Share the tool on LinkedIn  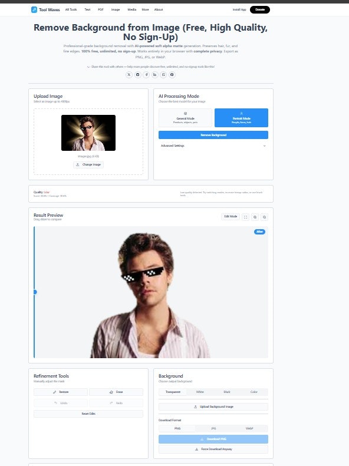click(x=155, y=75)
